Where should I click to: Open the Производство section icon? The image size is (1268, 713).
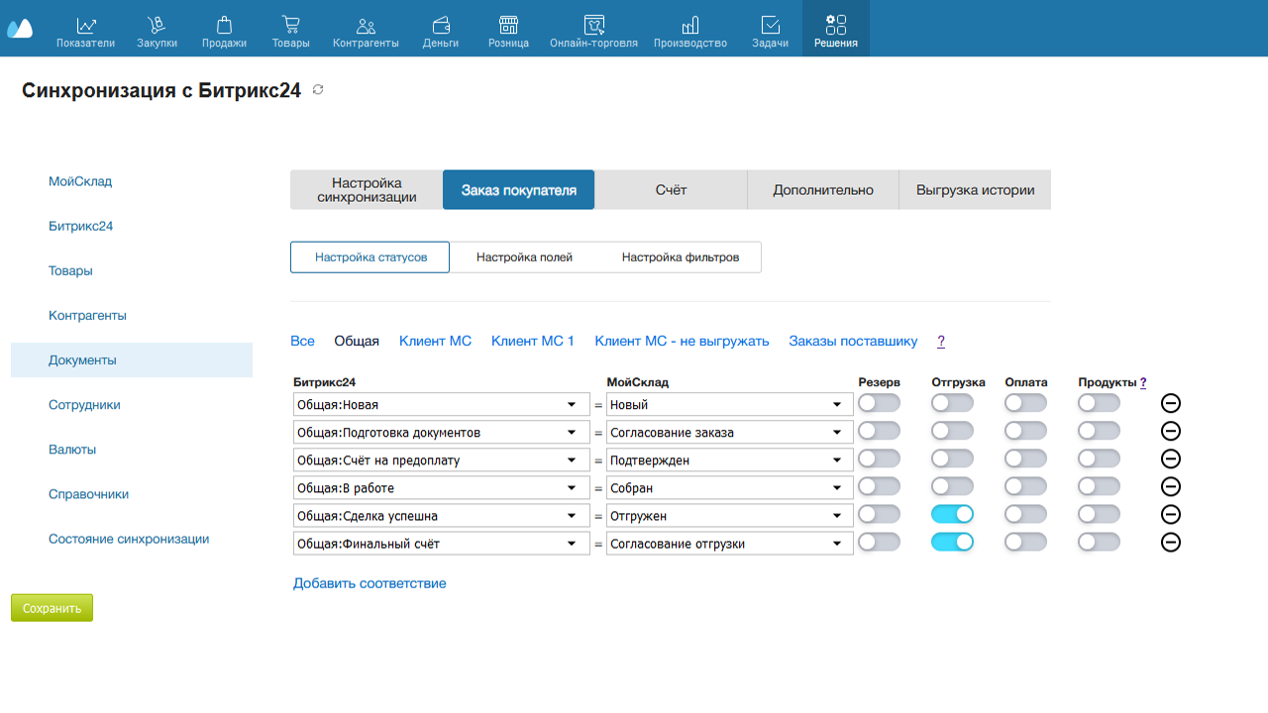pyautogui.click(x=690, y=25)
